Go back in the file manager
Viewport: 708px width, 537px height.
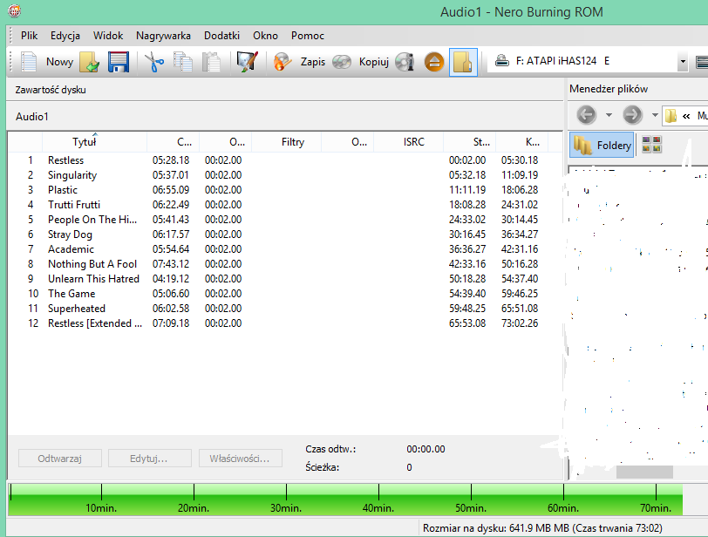click(587, 115)
